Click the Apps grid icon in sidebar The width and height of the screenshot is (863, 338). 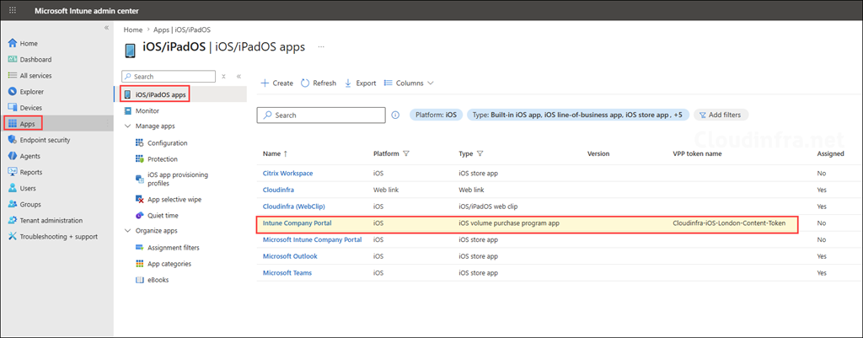tap(13, 124)
